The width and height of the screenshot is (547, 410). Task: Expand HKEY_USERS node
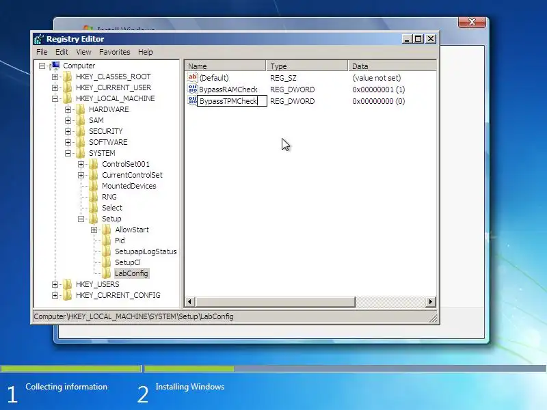[x=55, y=284]
